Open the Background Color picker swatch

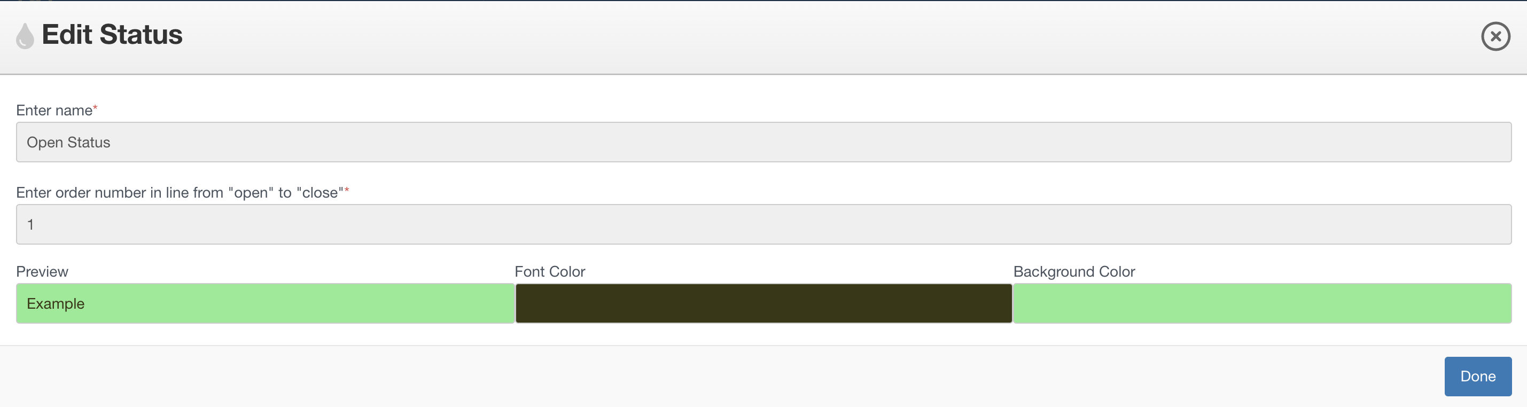tap(1262, 303)
